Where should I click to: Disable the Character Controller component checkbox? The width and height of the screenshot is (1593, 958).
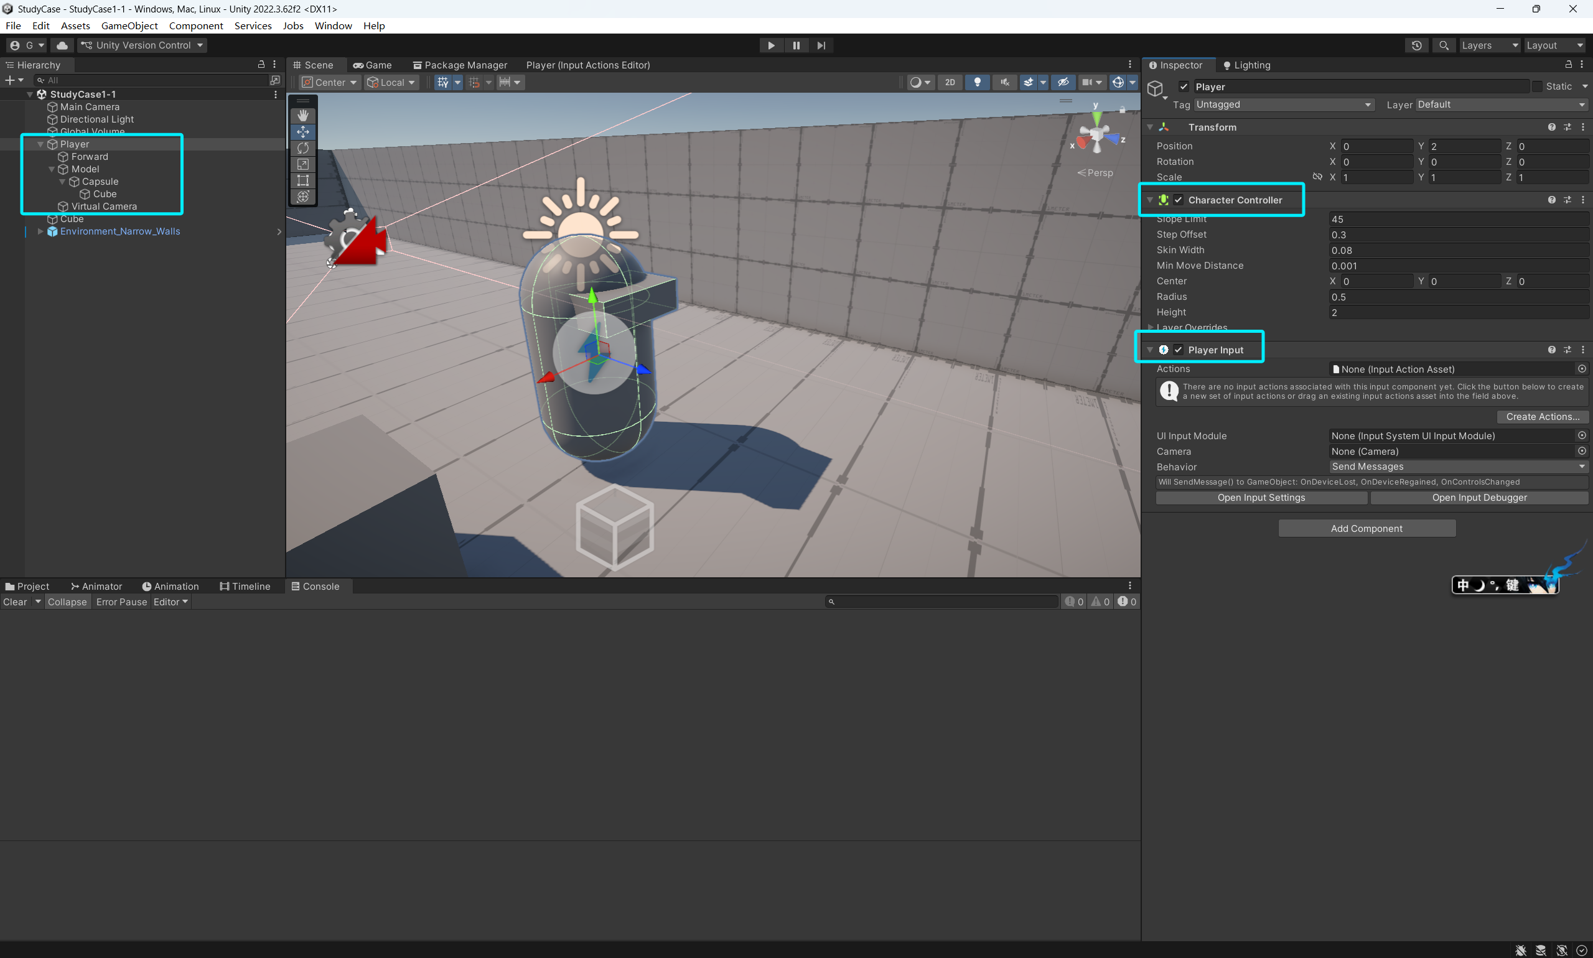[1179, 200]
